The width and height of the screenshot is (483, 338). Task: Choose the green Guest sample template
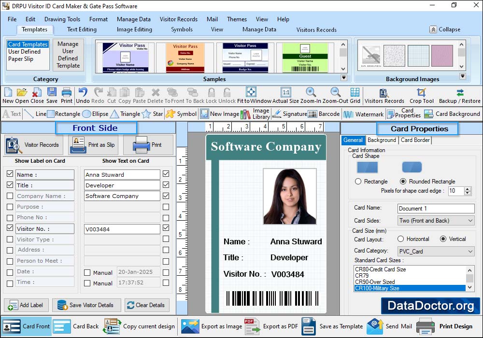305,57
